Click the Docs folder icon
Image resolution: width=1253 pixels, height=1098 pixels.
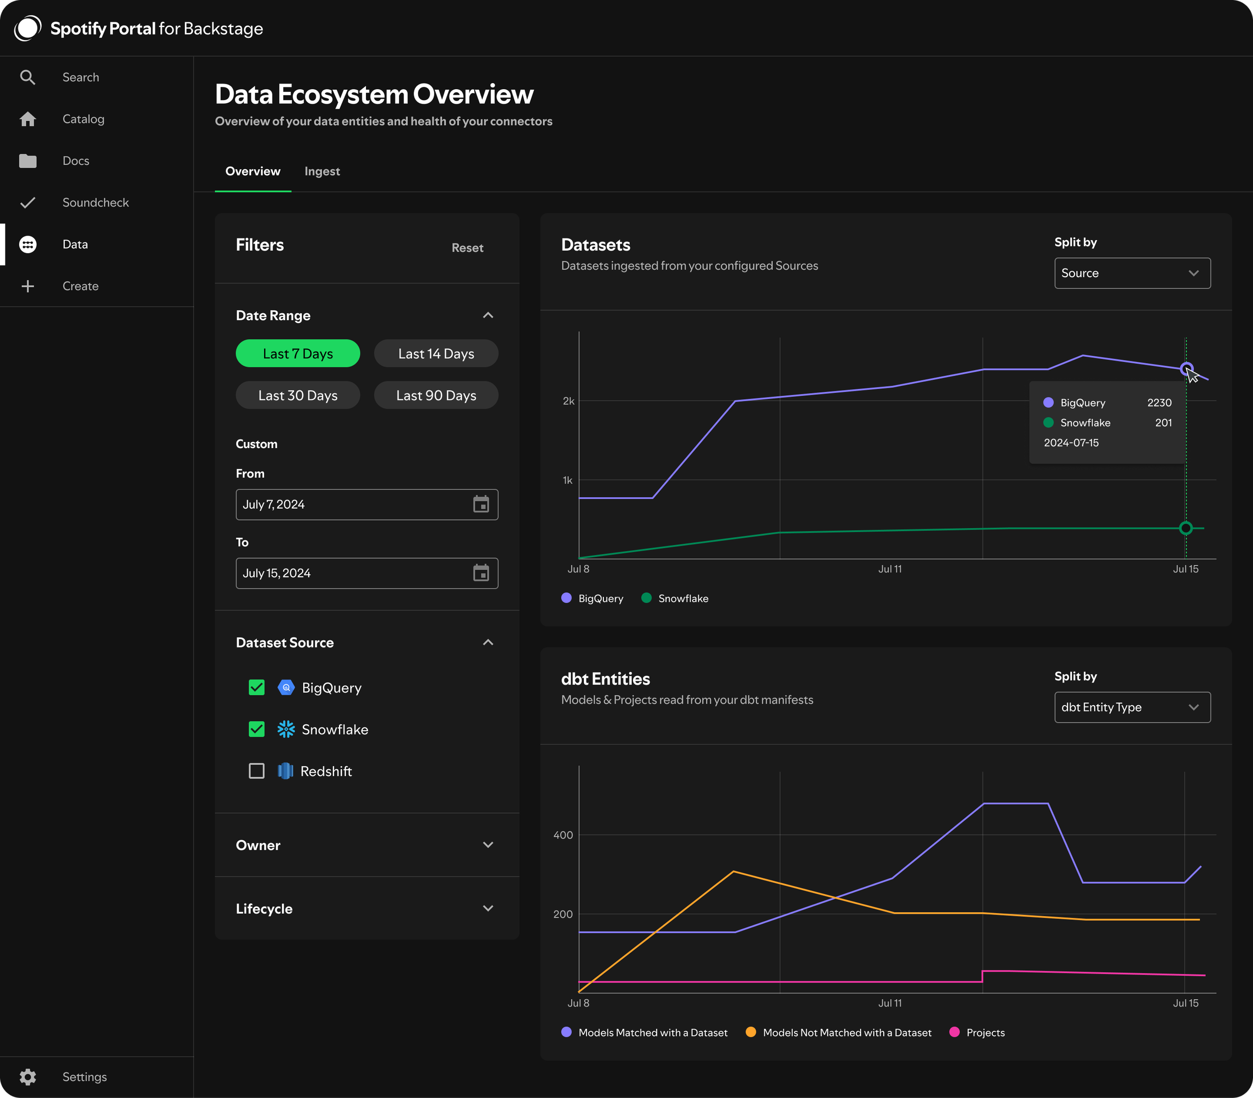pyautogui.click(x=28, y=160)
